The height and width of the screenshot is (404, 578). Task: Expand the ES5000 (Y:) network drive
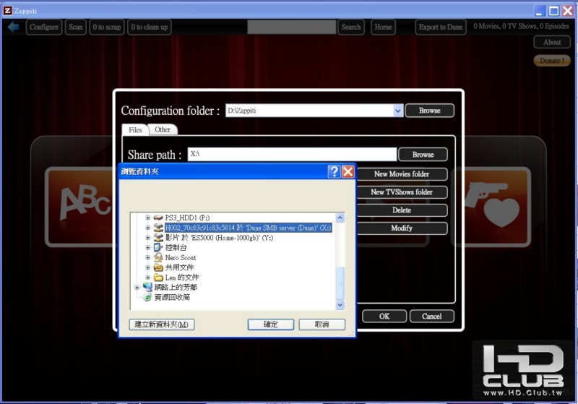(148, 238)
